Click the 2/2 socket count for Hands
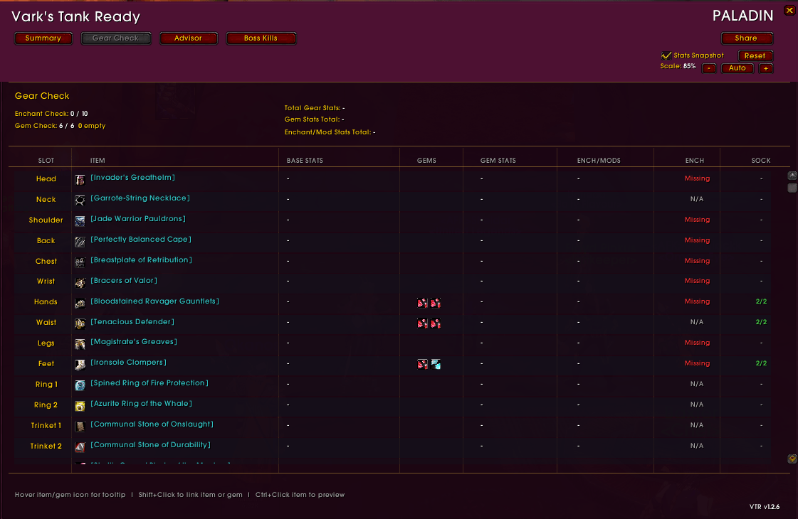 tap(761, 301)
